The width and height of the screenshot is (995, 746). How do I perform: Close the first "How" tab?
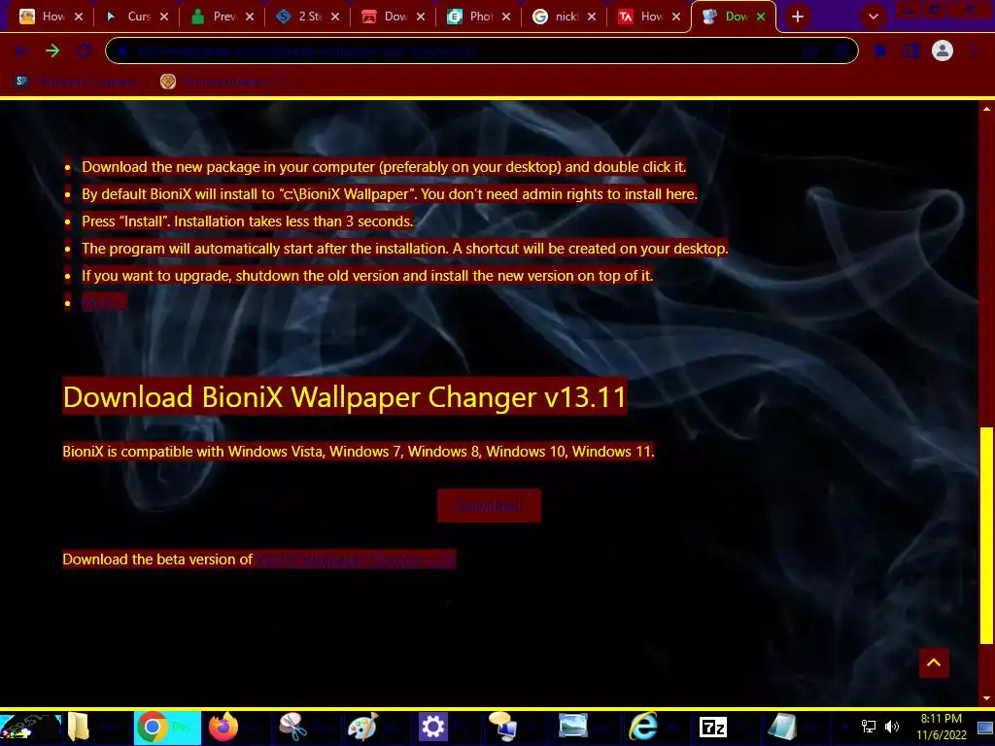(79, 17)
